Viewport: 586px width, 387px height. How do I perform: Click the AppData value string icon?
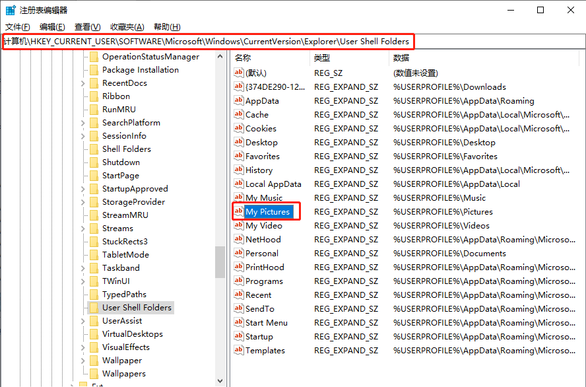coord(238,100)
